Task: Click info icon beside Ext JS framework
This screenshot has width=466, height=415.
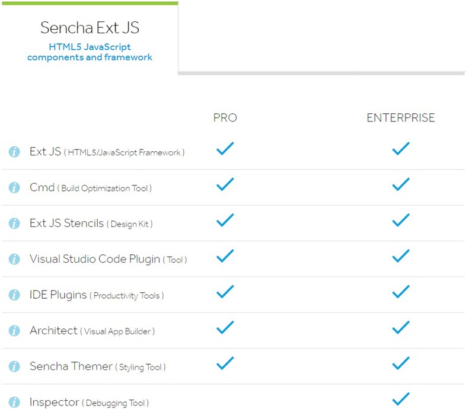Action: tap(14, 152)
